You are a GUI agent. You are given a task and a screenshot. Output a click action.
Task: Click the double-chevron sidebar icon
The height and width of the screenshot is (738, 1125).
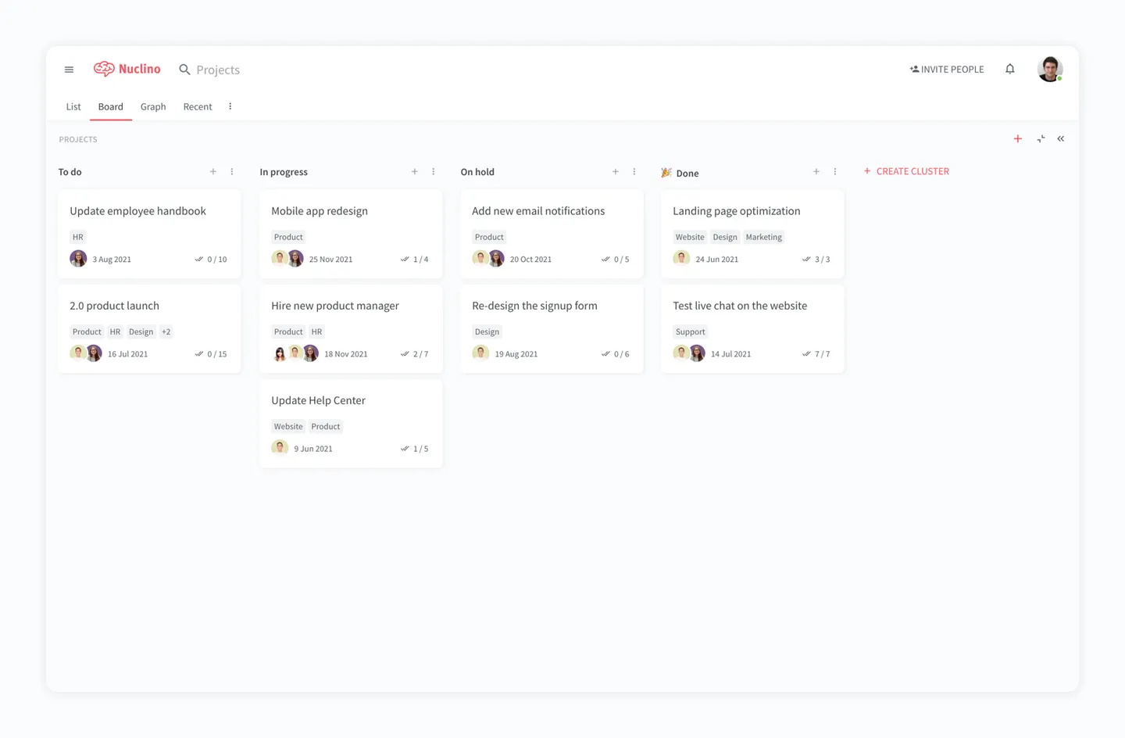click(x=1061, y=138)
